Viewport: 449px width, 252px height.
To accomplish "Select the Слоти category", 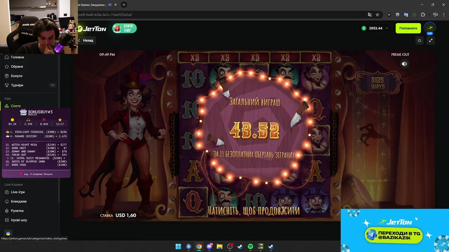I will (16, 106).
